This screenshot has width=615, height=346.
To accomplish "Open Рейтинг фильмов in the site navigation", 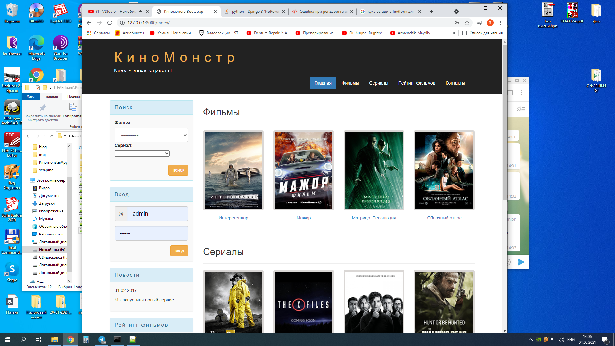I will [x=417, y=83].
